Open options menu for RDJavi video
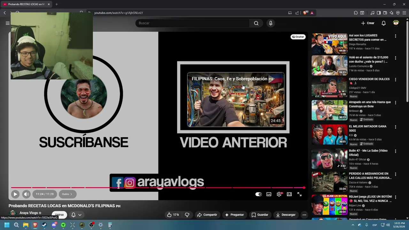 (x=396, y=197)
